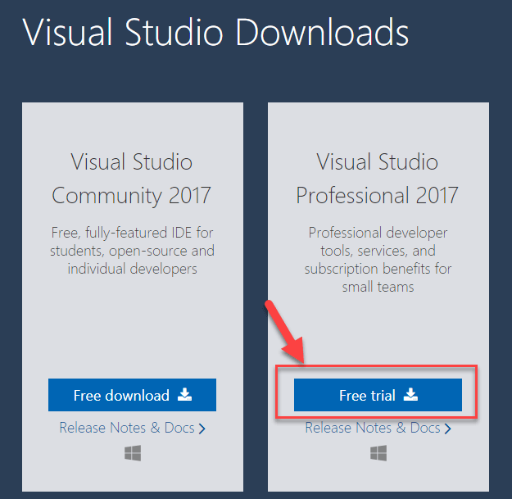Click the "Free download" text label on the button
The width and height of the screenshot is (512, 499).
pos(121,396)
